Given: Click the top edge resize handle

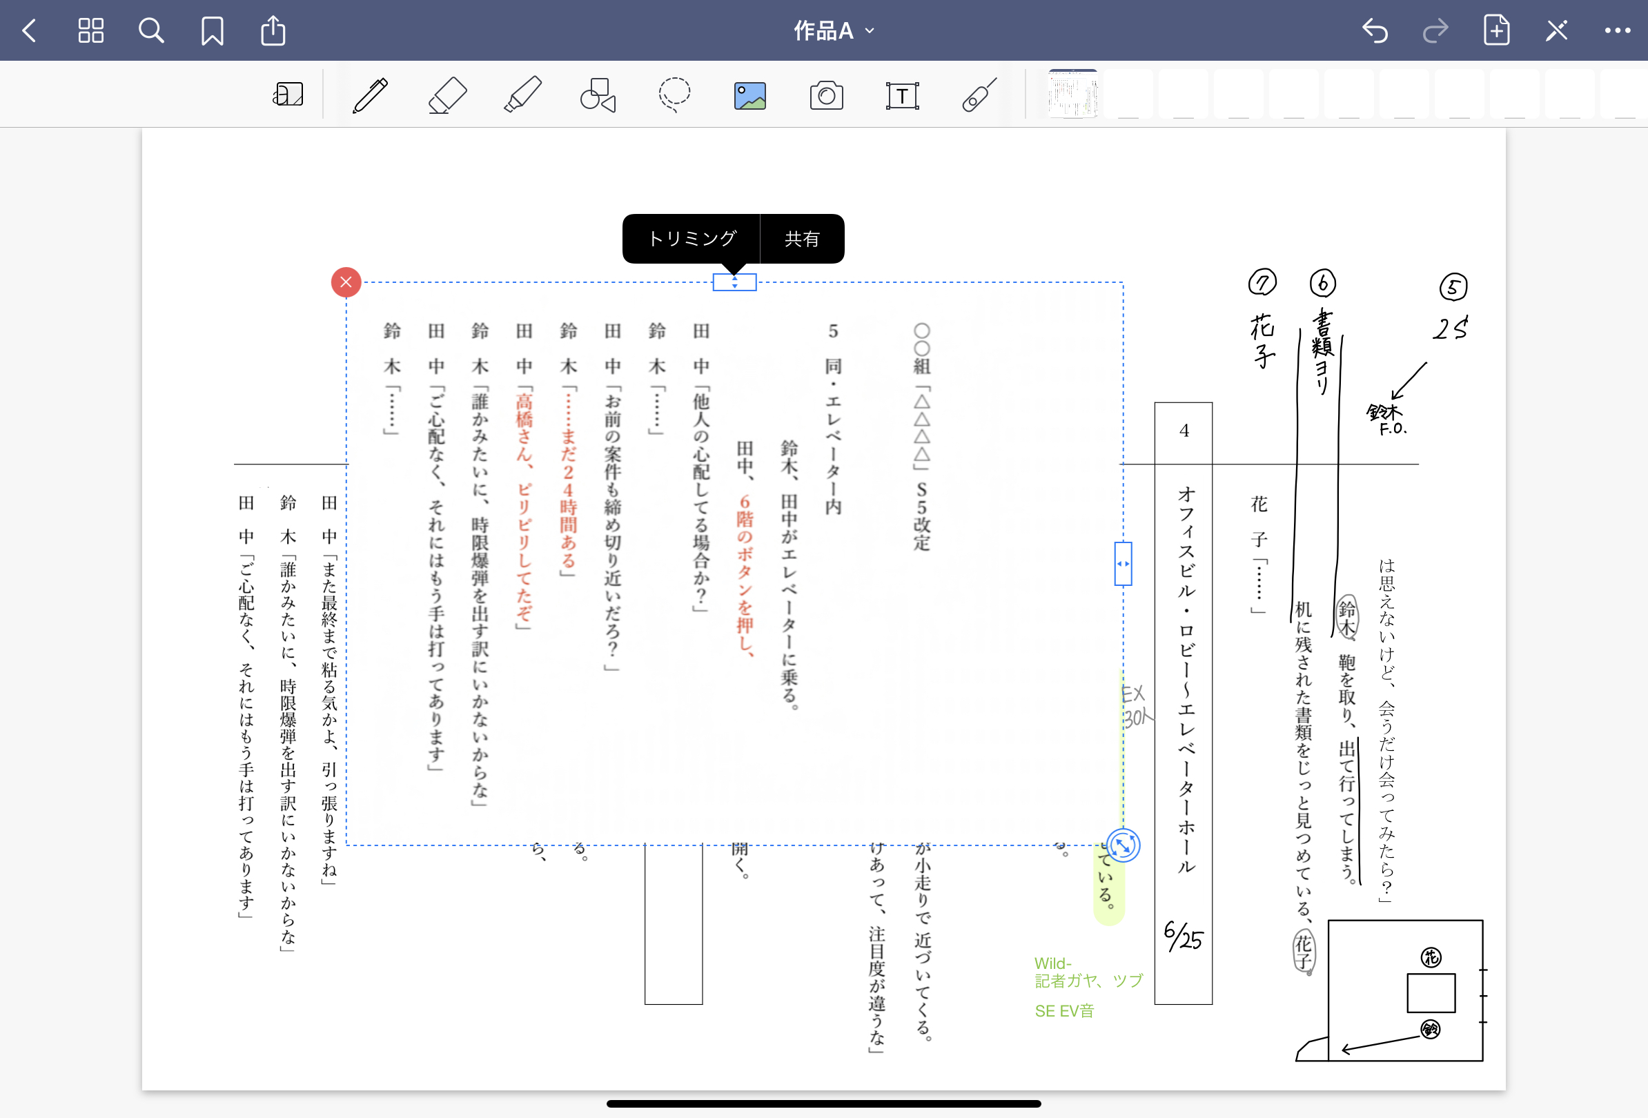Looking at the screenshot, I should pyautogui.click(x=735, y=282).
